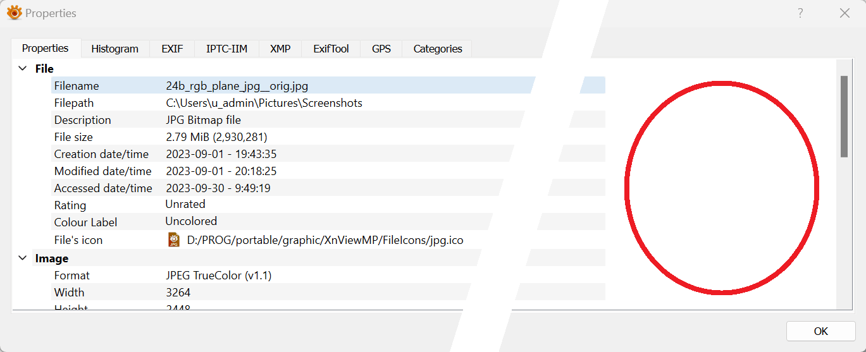Click the value 2.79 MiB (2,930,281)
This screenshot has width=866, height=352.
point(216,137)
